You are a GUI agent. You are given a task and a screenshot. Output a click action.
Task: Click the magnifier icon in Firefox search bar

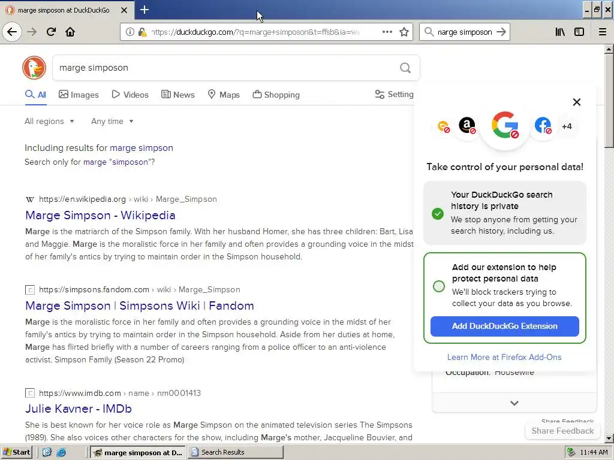429,32
